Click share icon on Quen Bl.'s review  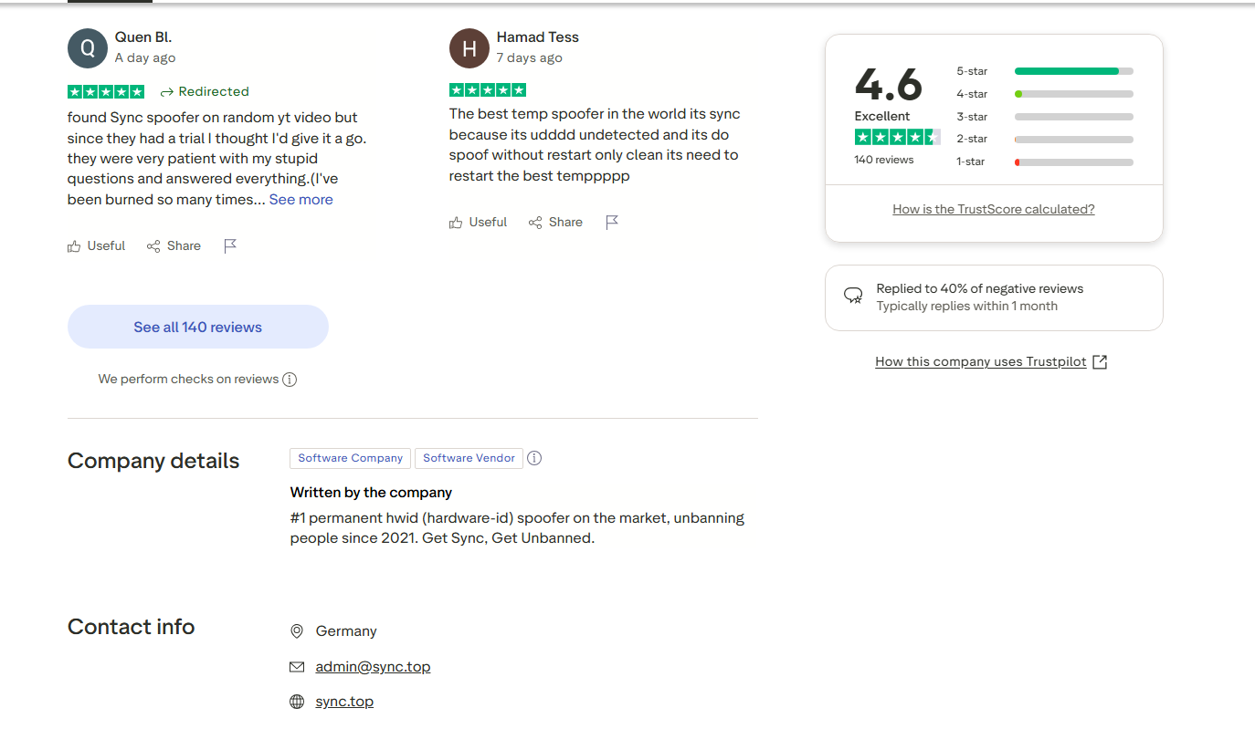[x=153, y=246]
